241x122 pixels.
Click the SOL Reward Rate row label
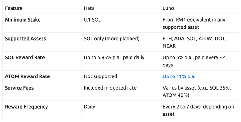coord(25,57)
